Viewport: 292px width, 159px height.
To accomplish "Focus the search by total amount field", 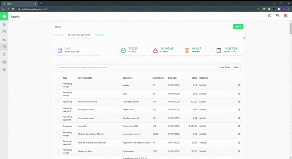I will [x=137, y=67].
